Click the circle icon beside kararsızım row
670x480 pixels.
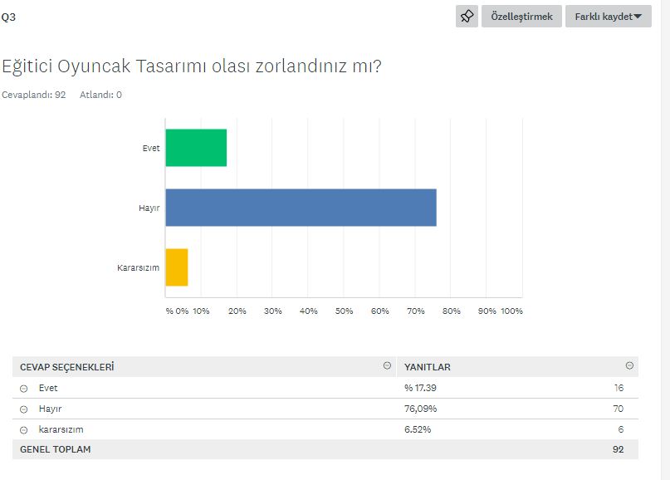(23, 430)
